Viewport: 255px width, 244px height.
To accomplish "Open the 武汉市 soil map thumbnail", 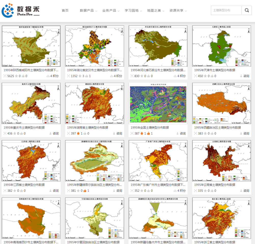I will tap(95, 46).
